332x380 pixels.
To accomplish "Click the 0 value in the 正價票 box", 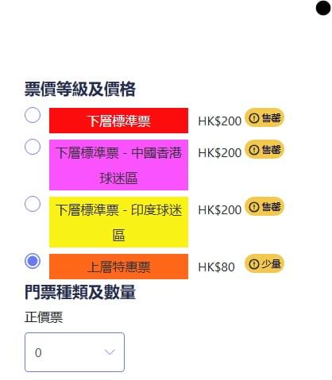I will click(38, 353).
